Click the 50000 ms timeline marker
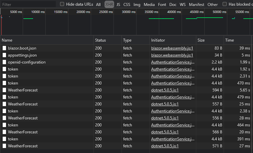Image resolution: width=253 pixels, height=153 pixels. click(x=219, y=12)
